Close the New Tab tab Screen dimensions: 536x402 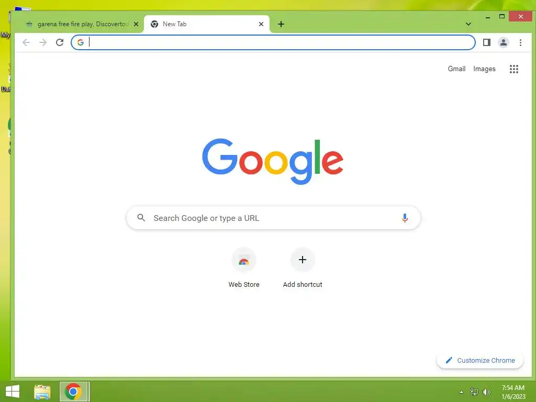coord(261,24)
